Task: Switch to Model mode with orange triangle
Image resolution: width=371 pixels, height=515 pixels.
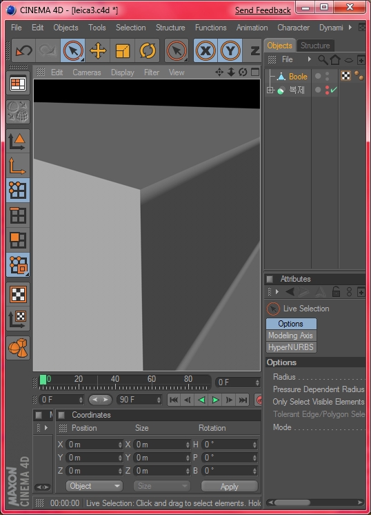Action: click(x=18, y=142)
